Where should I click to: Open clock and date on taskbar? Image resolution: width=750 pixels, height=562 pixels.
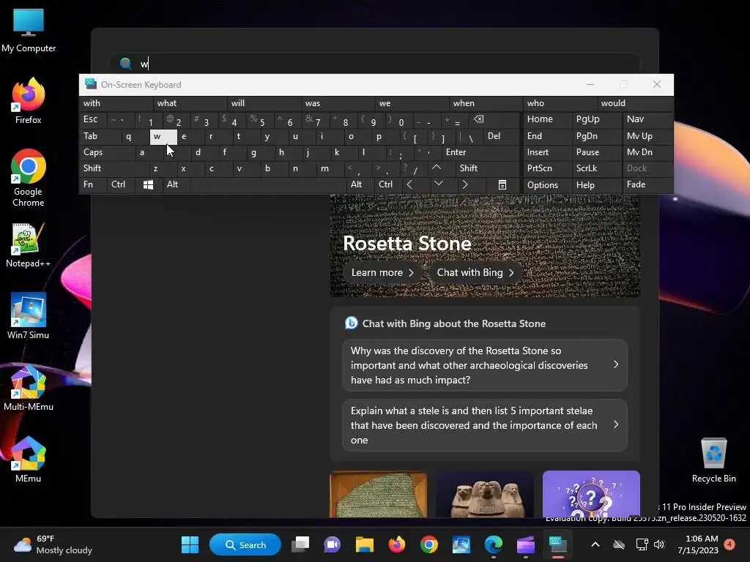tap(698, 544)
